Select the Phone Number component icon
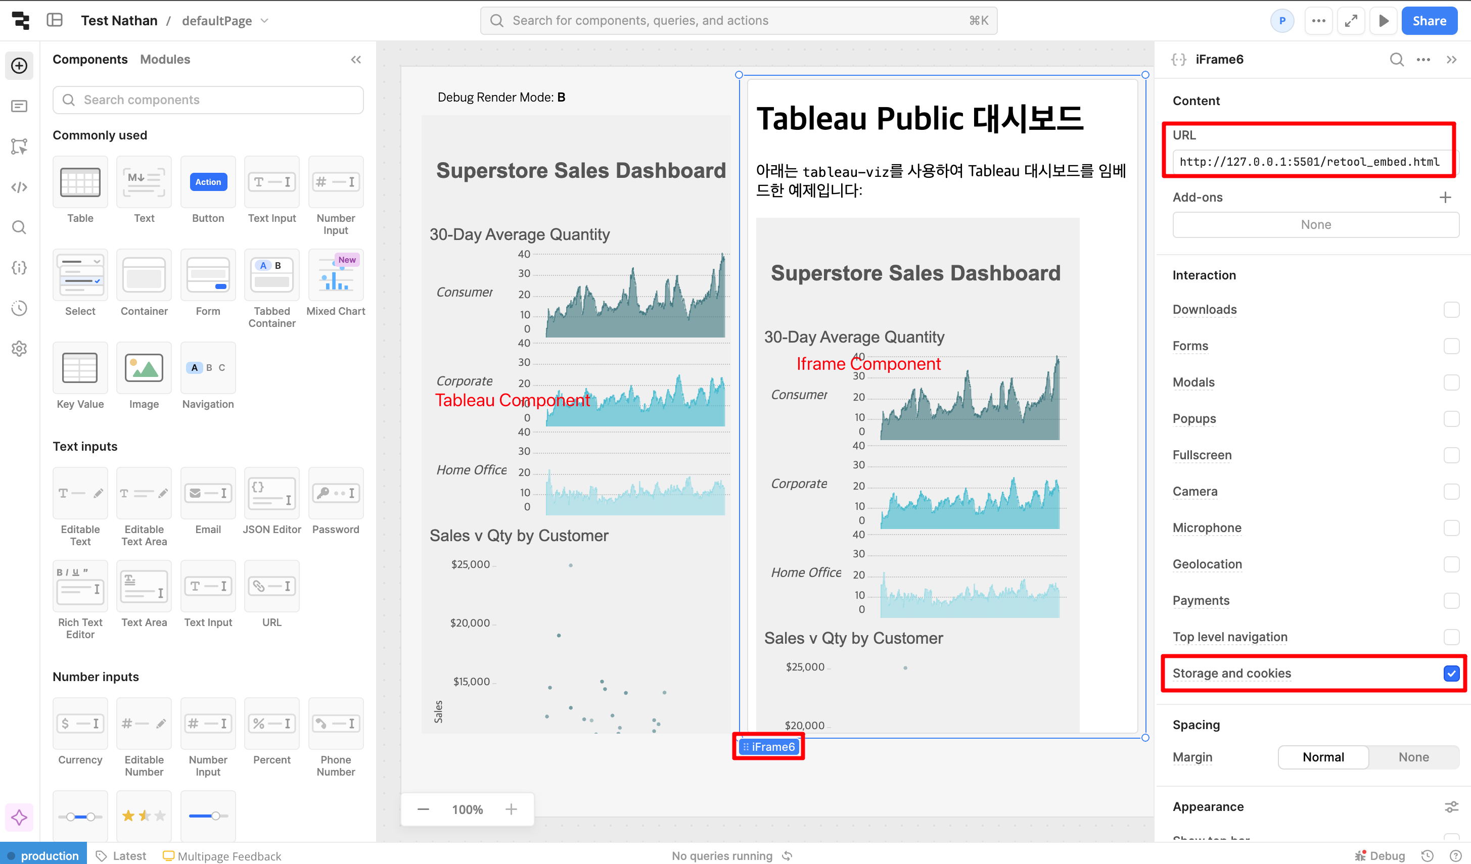The height and width of the screenshot is (864, 1471). 336,724
